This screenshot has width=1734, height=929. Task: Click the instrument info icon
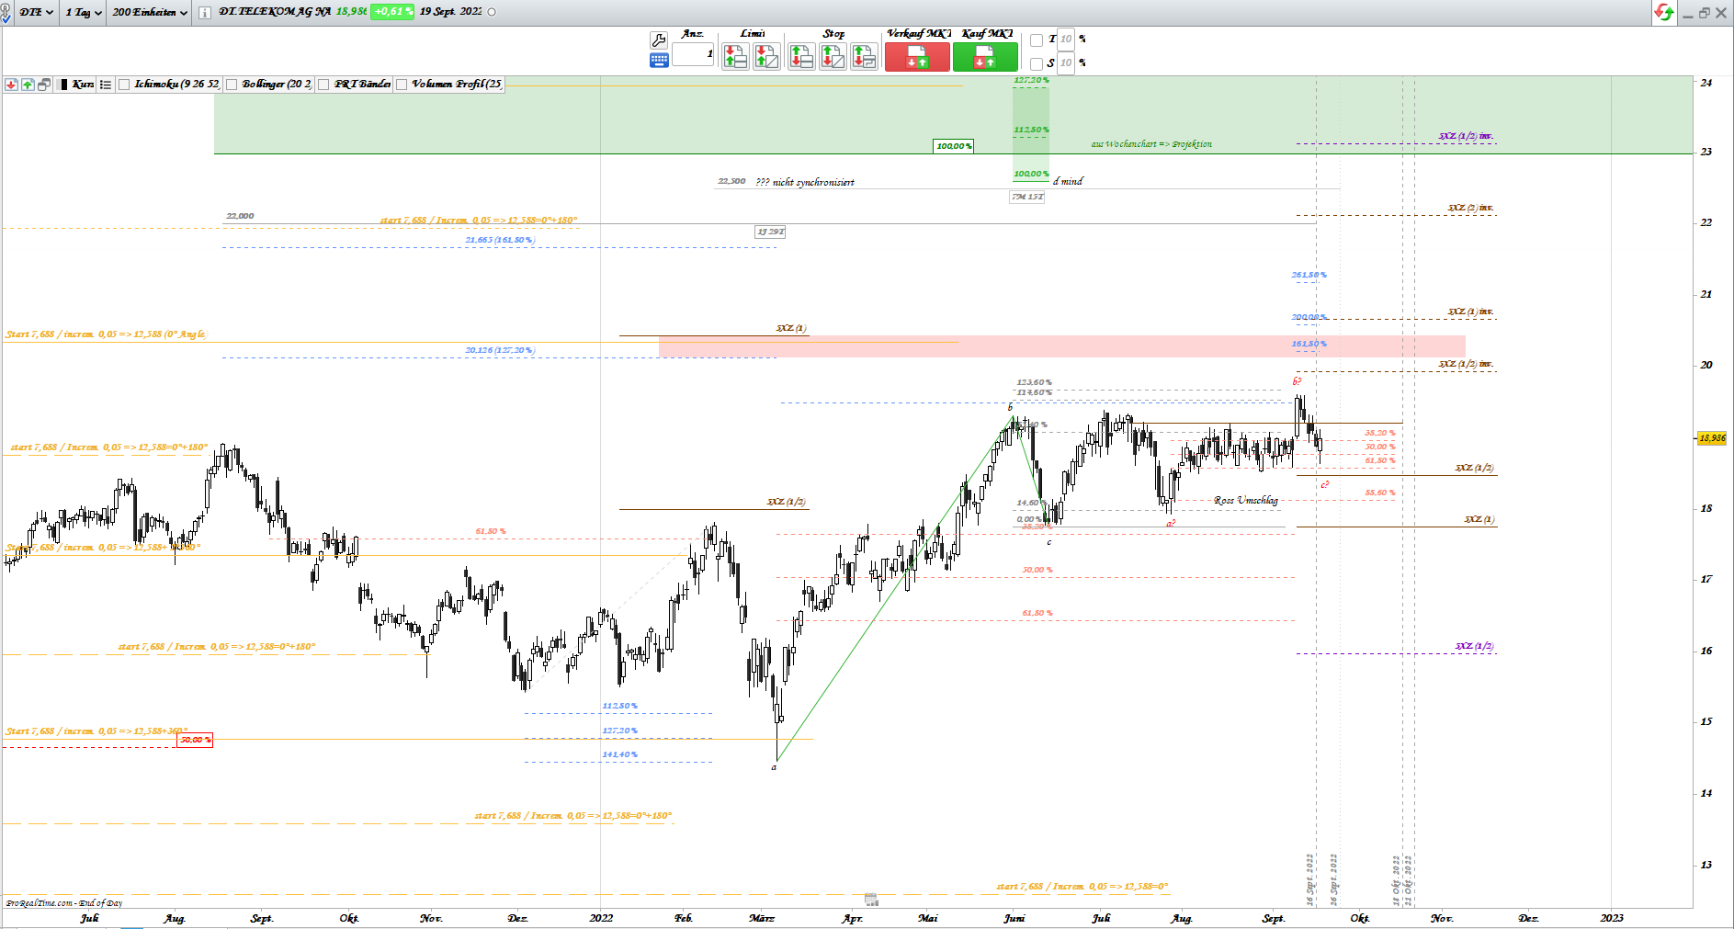tap(204, 12)
